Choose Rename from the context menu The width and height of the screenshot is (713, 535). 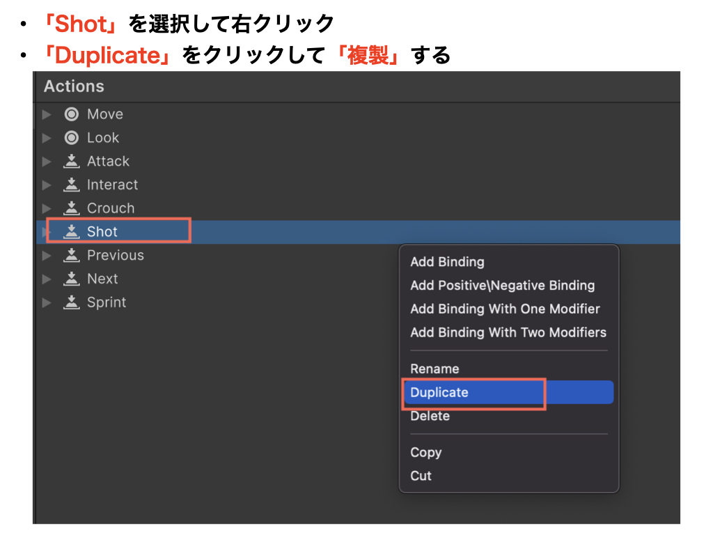434,369
